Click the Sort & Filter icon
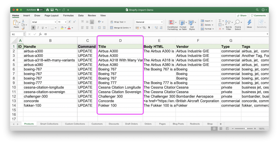 228,25
